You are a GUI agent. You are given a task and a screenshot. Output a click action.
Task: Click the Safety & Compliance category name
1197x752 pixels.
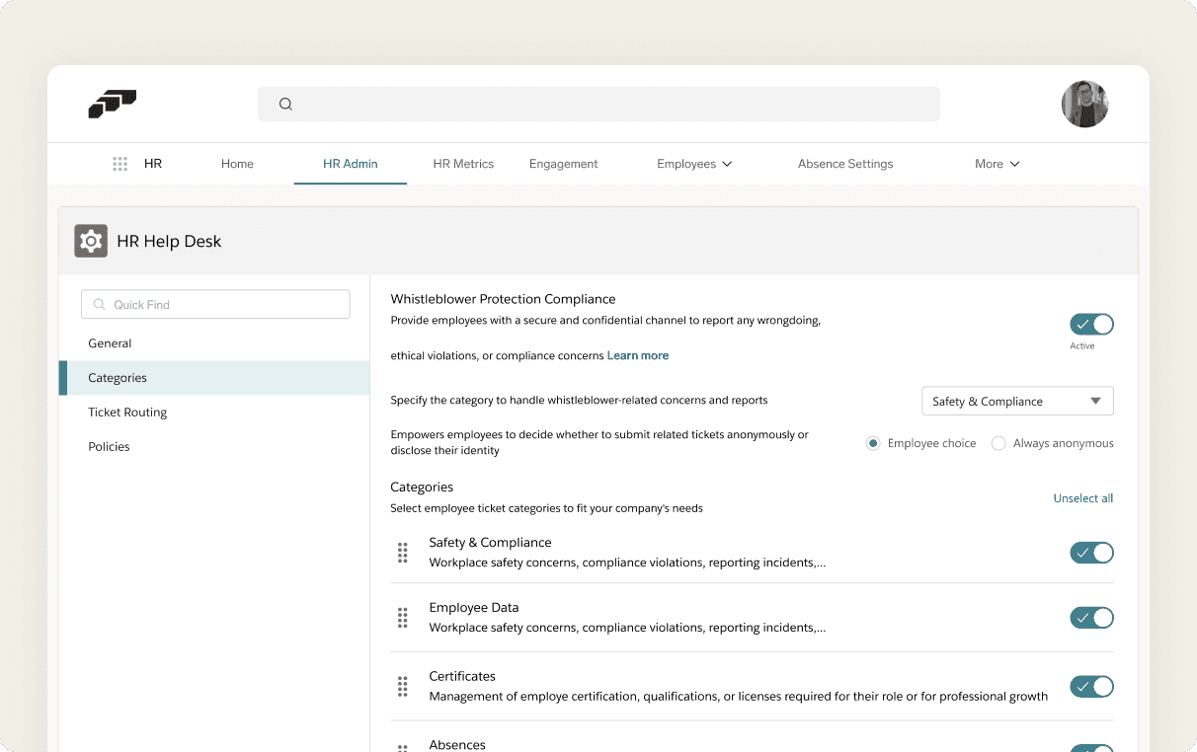tap(490, 543)
